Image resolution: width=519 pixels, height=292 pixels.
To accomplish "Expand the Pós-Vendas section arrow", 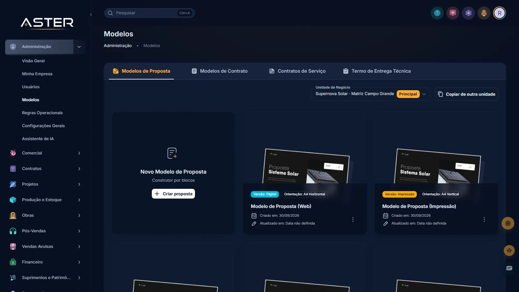I will tap(79, 231).
